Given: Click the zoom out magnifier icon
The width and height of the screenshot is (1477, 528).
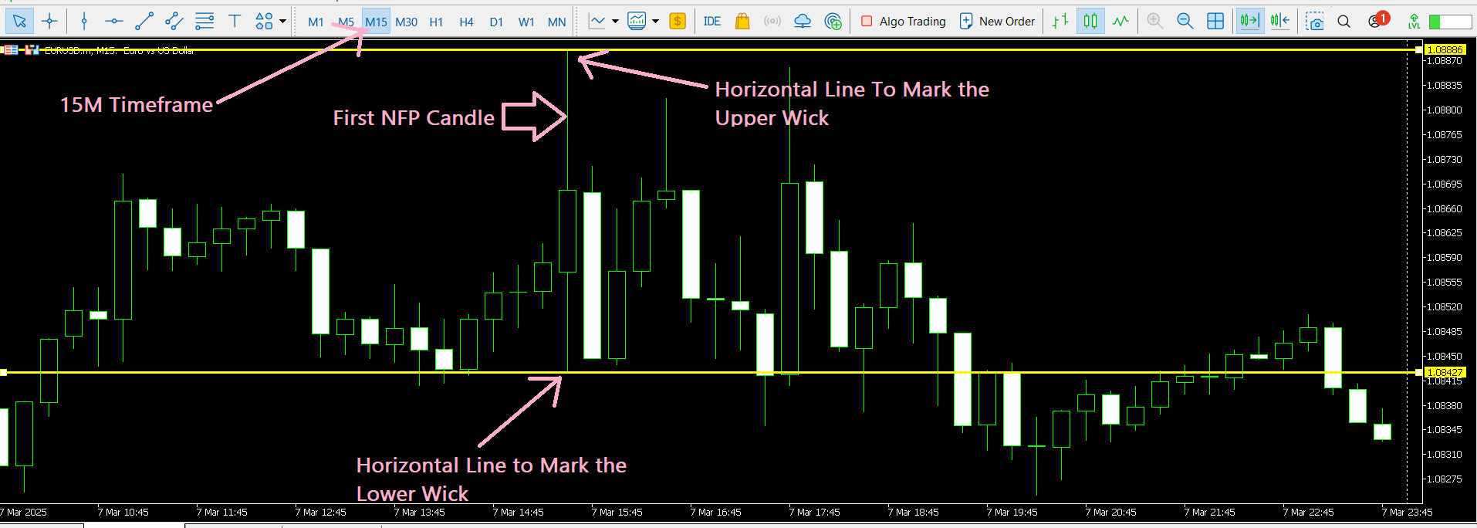Looking at the screenshot, I should coord(1185,22).
